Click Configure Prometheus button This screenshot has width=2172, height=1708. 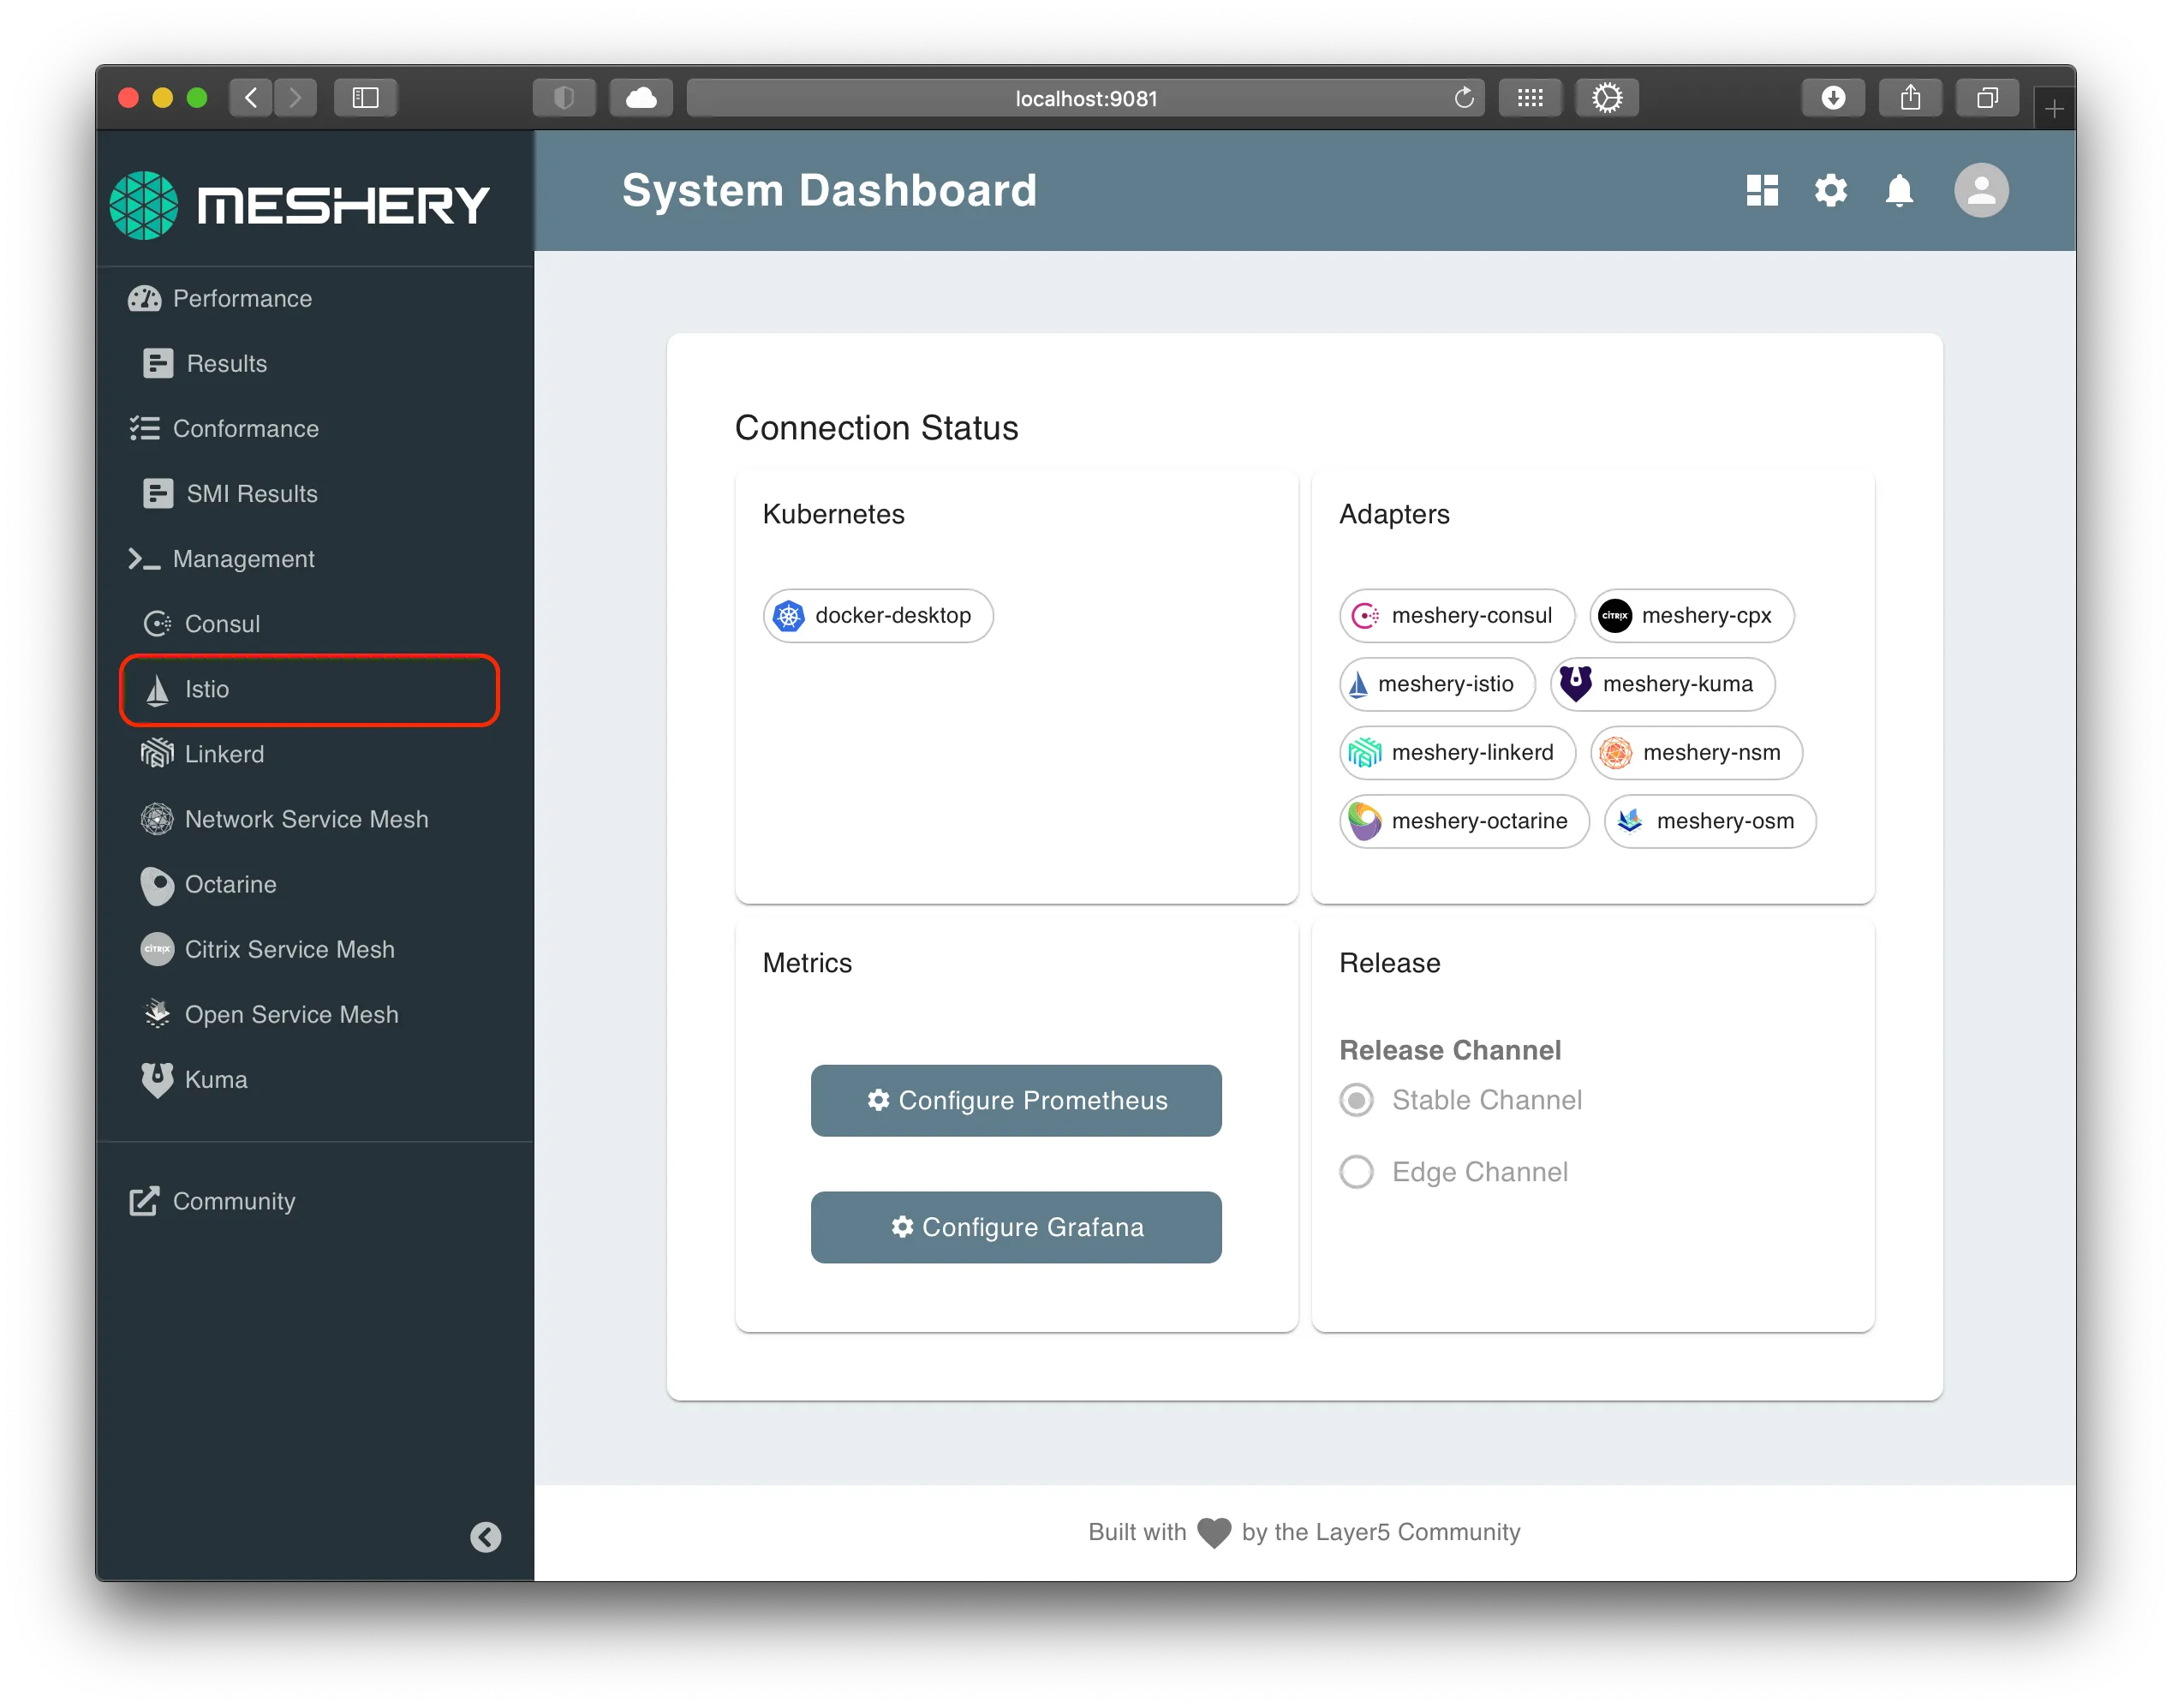coord(1016,1100)
